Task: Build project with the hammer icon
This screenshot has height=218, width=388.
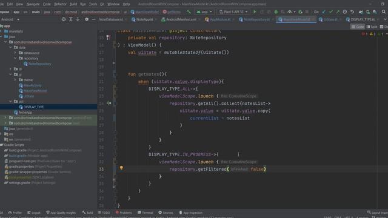Action: tap(189, 12)
